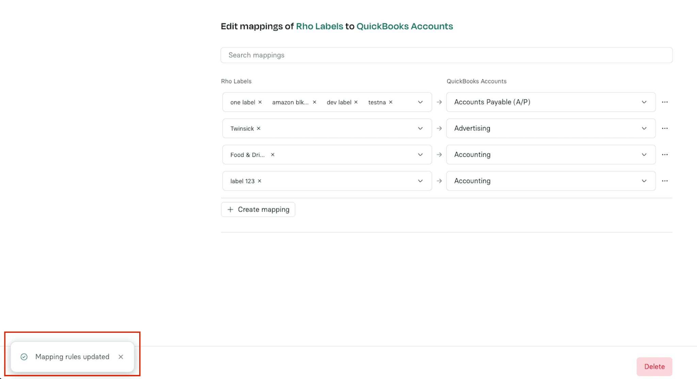Click the 'Mapping rules updated' toast message
This screenshot has width=697, height=379.
72,357
